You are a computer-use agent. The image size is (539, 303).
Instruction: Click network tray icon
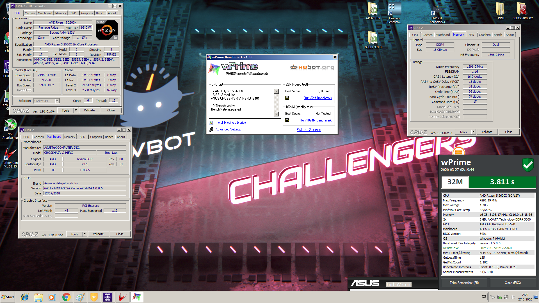tap(506, 297)
